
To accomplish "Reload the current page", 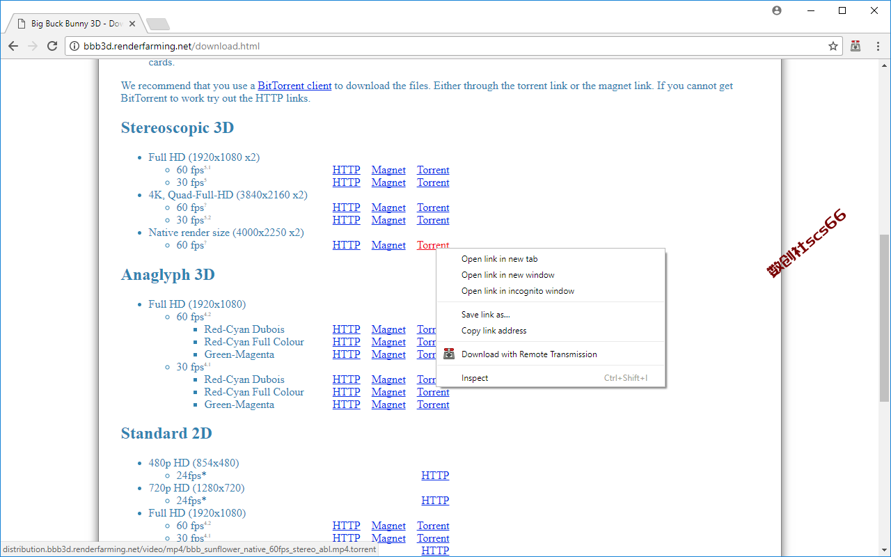I will coord(52,46).
